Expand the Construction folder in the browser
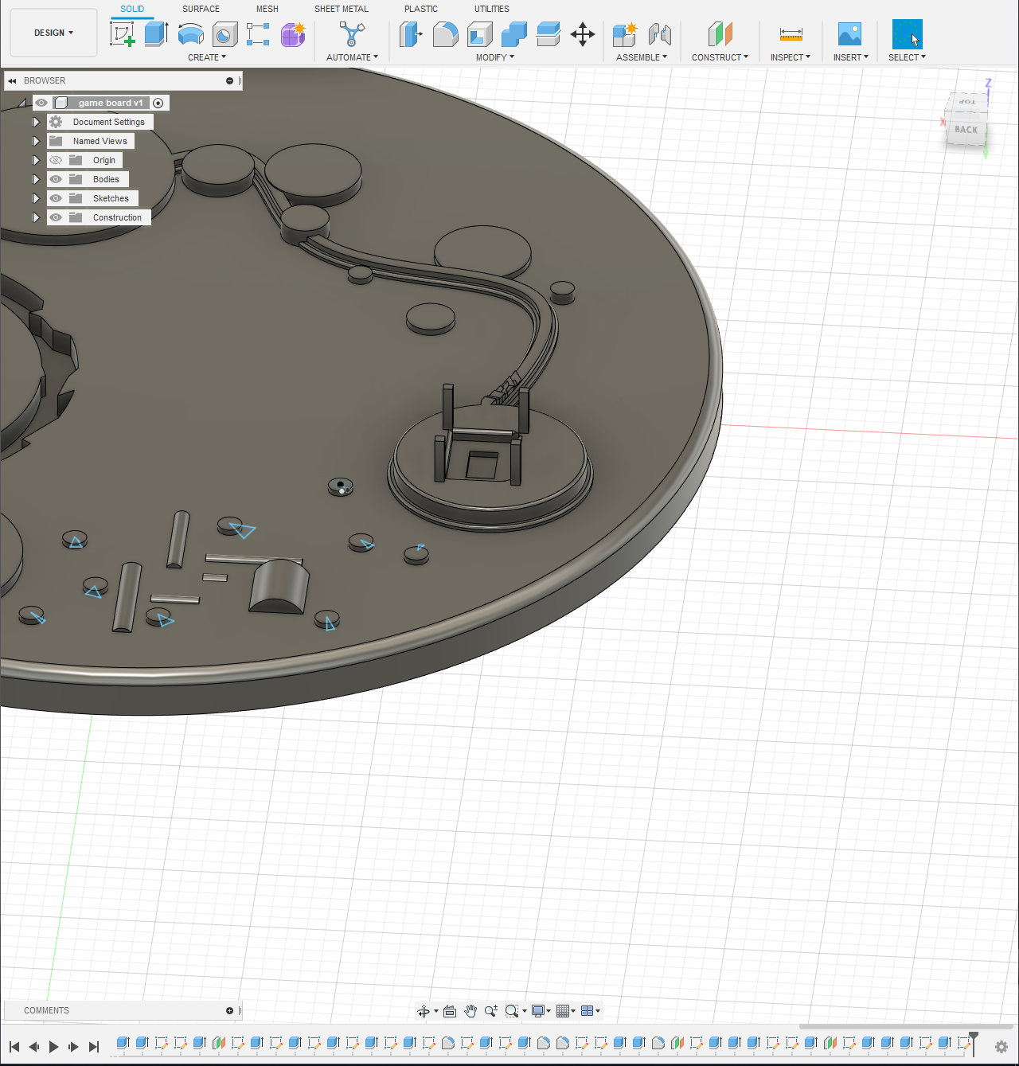Image resolution: width=1019 pixels, height=1066 pixels. [35, 217]
